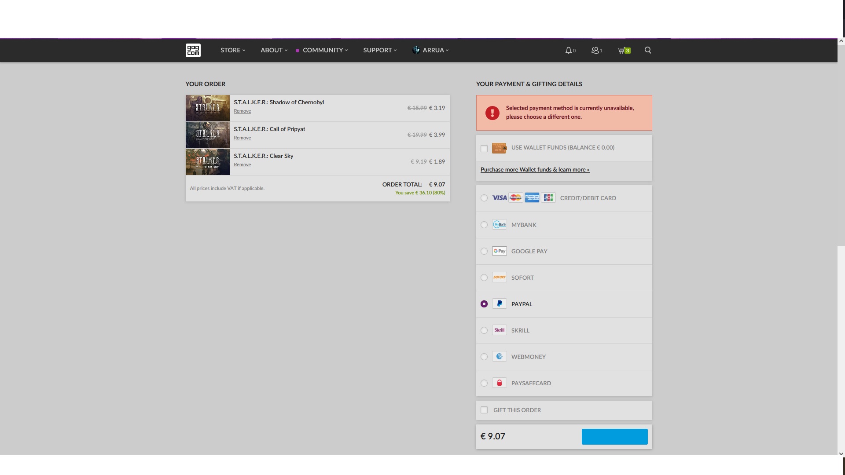Click the search magnifier icon
The height and width of the screenshot is (475, 845).
pos(648,50)
